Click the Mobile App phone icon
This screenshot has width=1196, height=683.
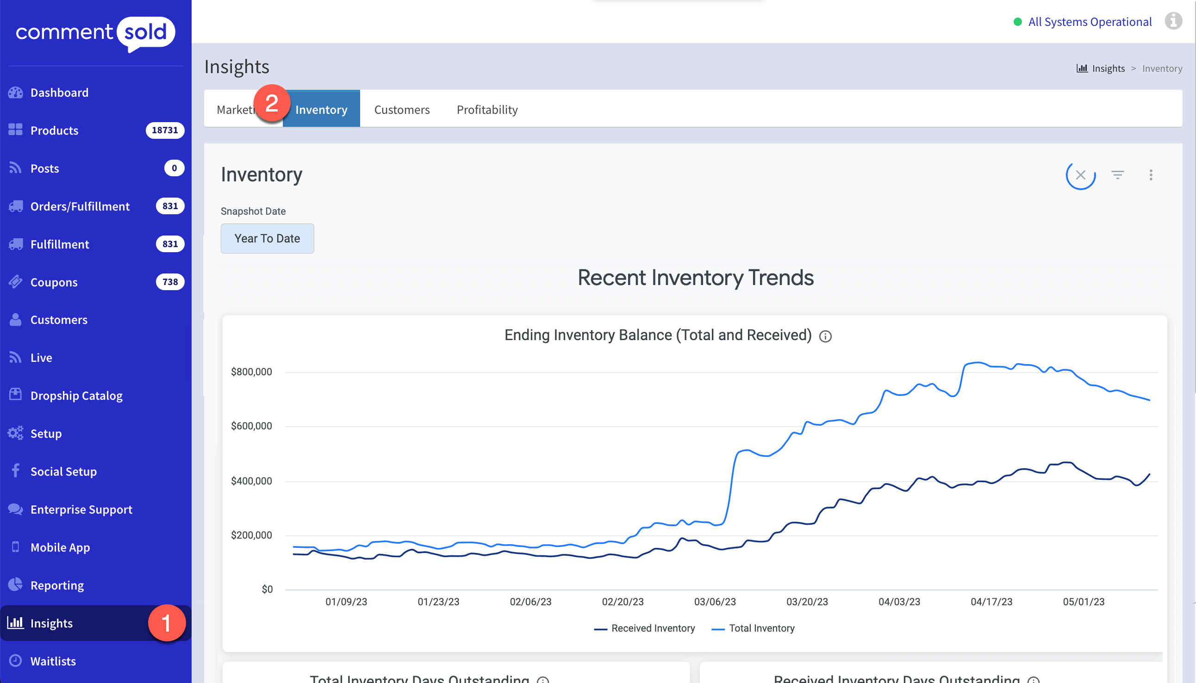[15, 547]
